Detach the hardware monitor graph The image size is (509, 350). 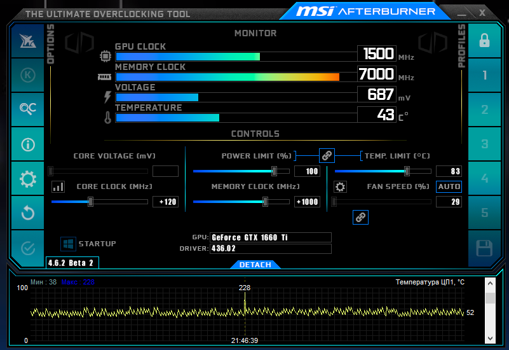tap(255, 265)
